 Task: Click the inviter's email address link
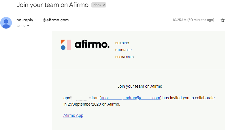coord(130,98)
